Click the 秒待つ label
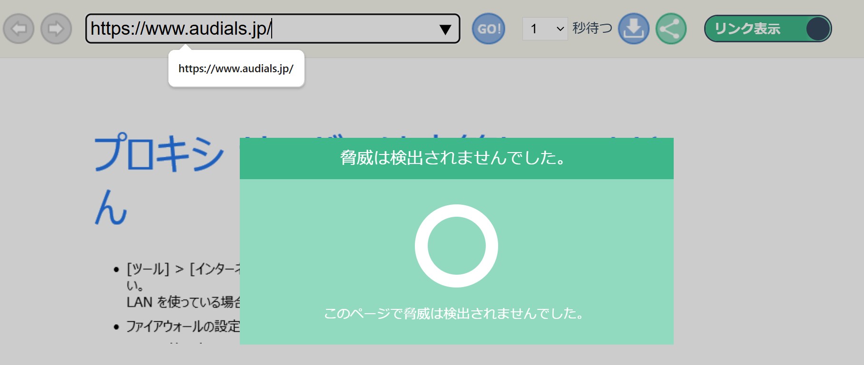 tap(592, 29)
